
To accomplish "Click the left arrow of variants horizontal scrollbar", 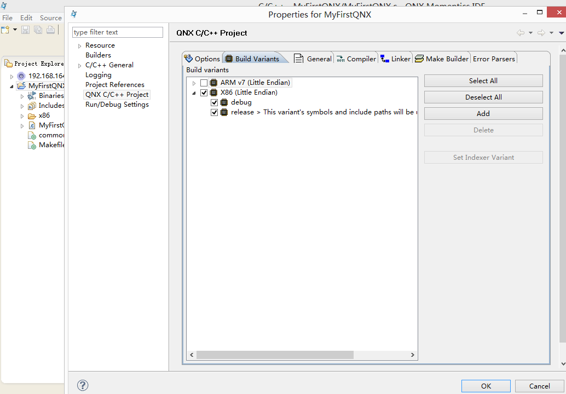I will (192, 355).
